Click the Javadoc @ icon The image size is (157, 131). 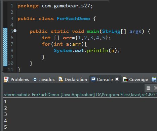[x=35, y=79]
